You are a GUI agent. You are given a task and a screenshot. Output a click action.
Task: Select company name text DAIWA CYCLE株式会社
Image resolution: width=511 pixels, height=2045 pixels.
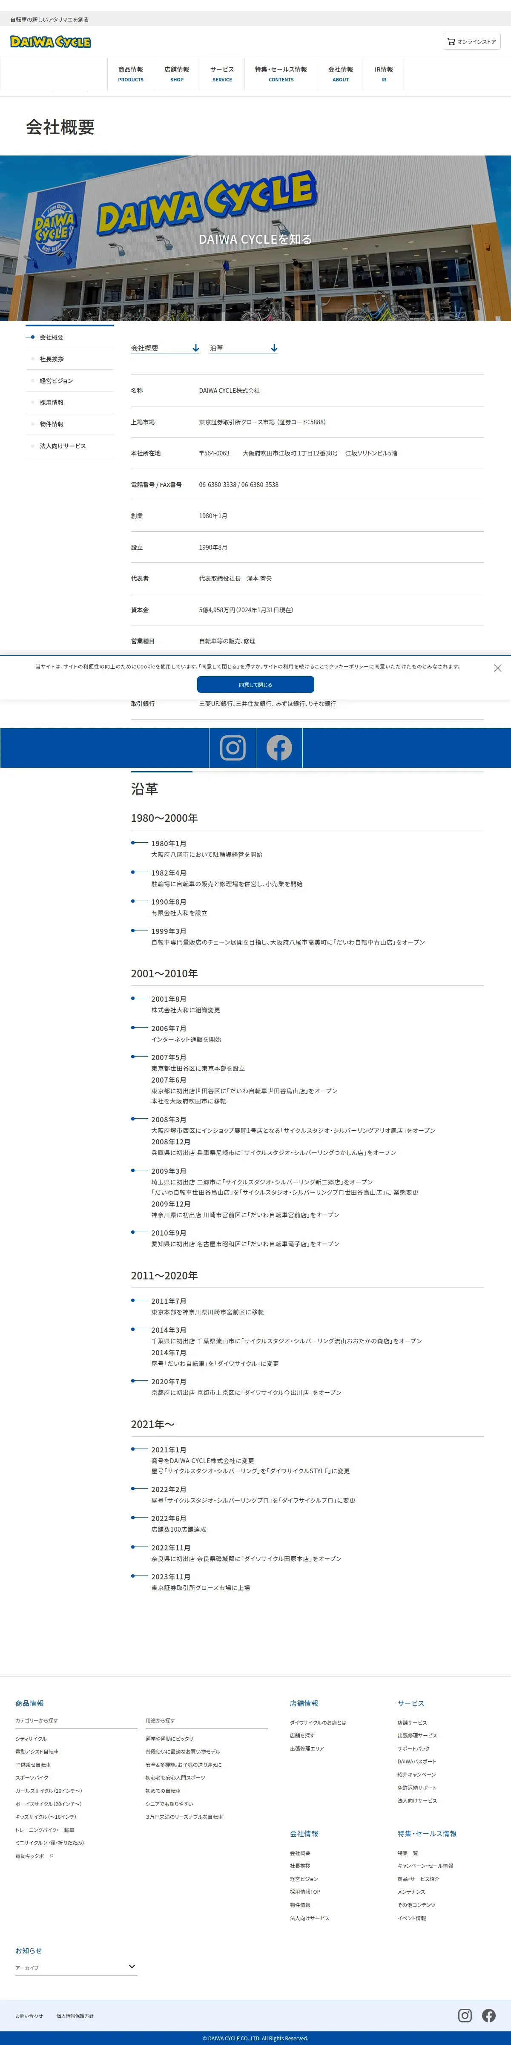[230, 391]
